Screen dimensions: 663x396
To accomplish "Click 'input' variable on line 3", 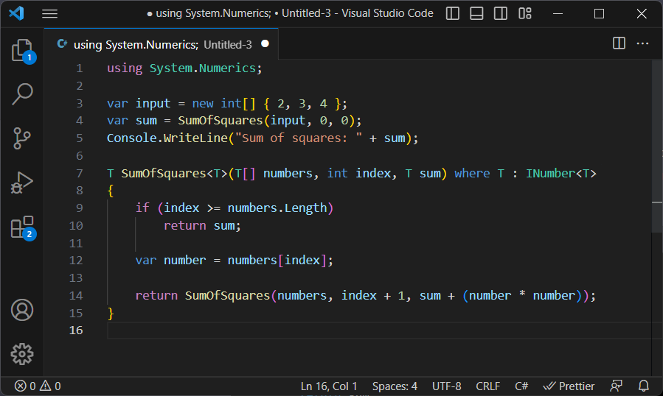I will coord(153,104).
